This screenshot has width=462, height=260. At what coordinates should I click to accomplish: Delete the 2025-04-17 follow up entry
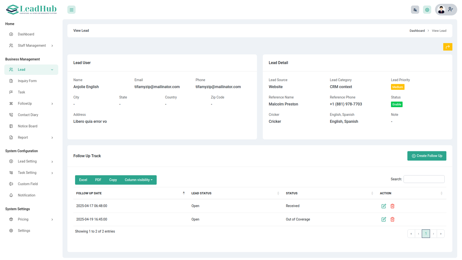pyautogui.click(x=392, y=206)
